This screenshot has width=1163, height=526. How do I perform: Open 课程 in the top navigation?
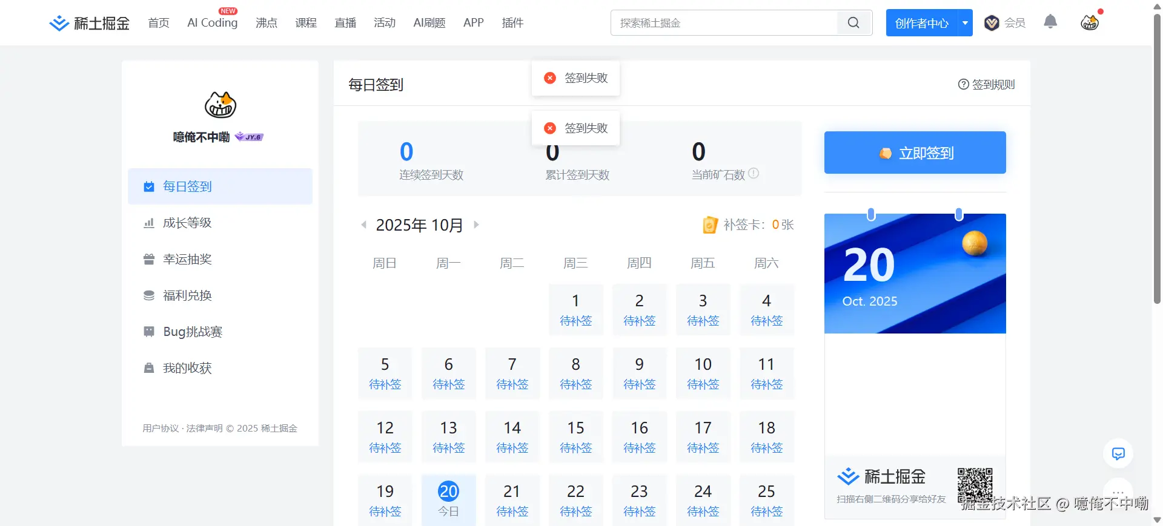pos(306,23)
